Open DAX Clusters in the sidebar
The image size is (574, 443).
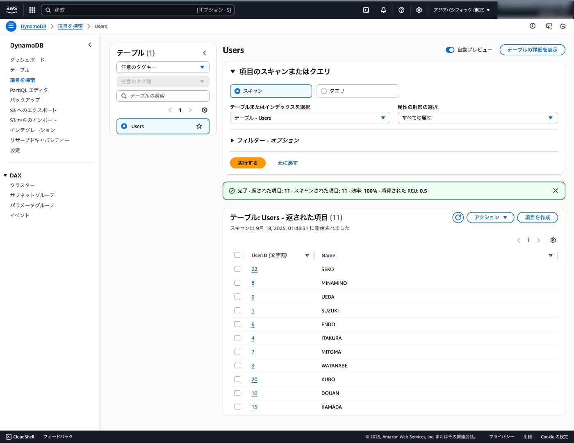(23, 185)
